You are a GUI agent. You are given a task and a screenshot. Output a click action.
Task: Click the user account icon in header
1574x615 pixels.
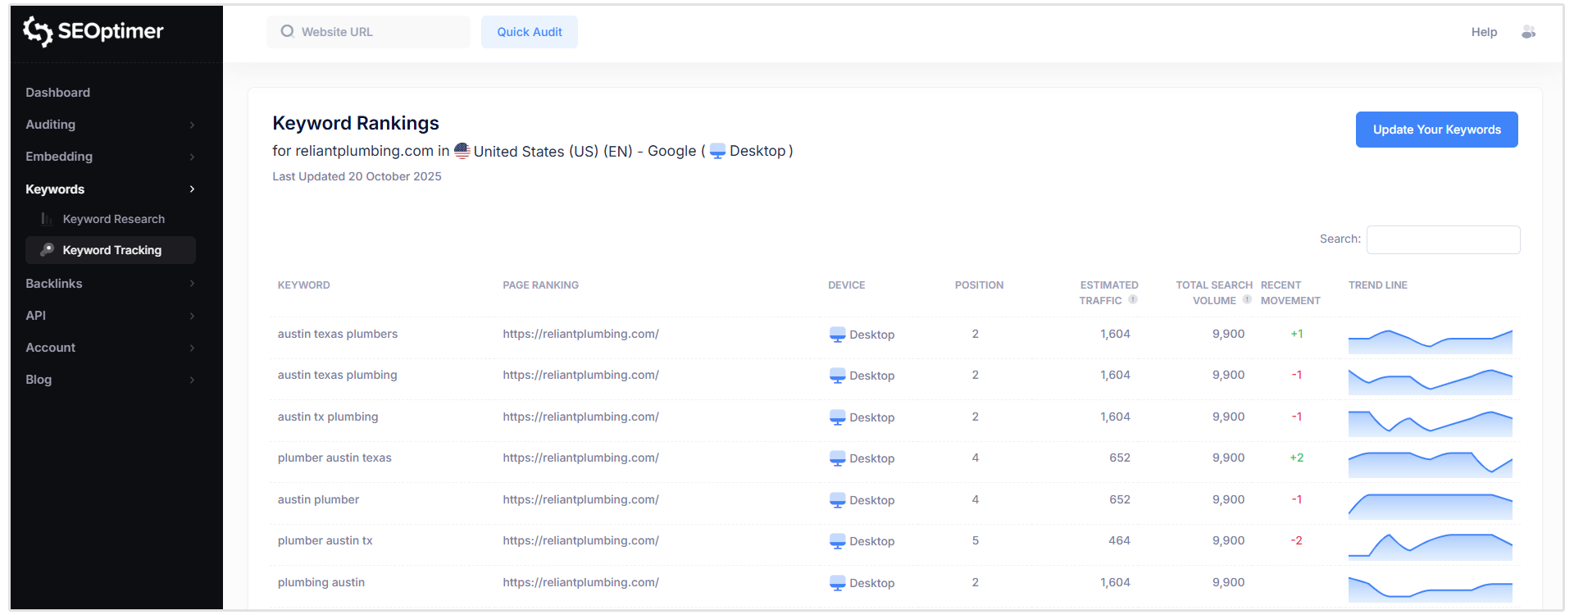click(1528, 32)
